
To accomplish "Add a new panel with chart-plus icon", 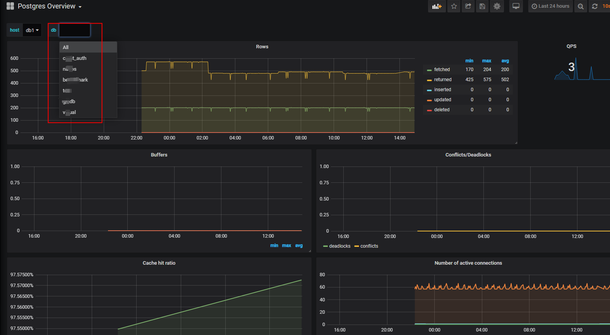I will click(x=437, y=6).
